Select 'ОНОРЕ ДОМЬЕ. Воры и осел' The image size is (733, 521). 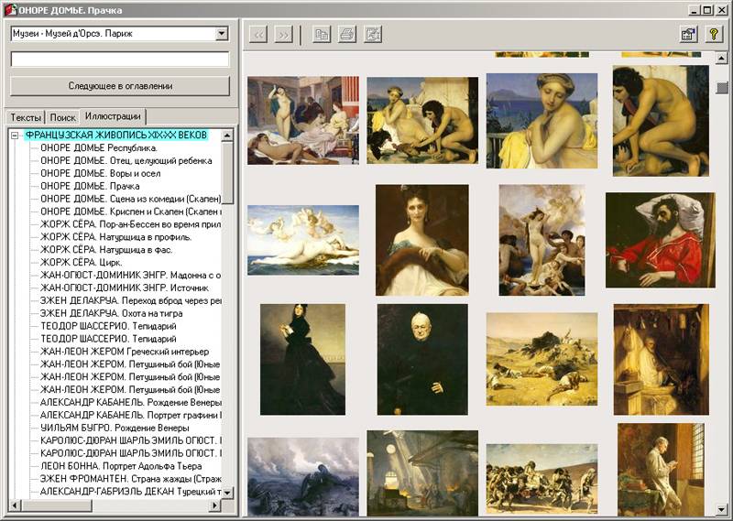[101, 173]
